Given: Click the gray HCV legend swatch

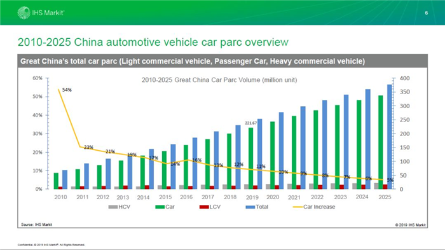Looking at the screenshot, I should pos(113,207).
